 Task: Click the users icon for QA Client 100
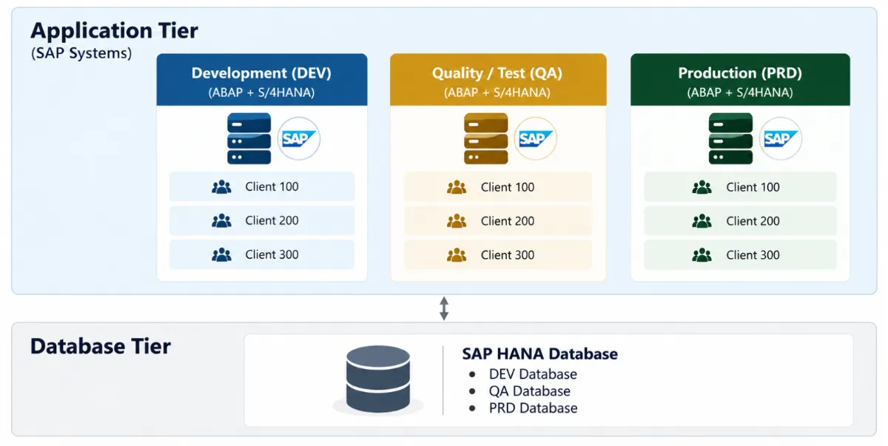coord(457,187)
